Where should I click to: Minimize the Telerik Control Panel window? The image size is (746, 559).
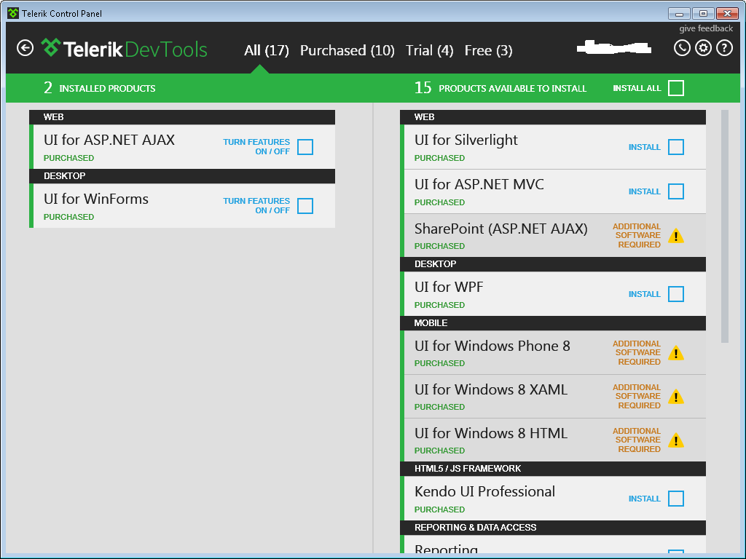point(679,13)
